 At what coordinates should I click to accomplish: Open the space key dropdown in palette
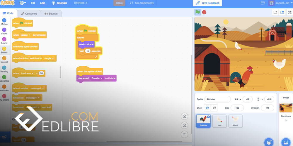pos(26,35)
